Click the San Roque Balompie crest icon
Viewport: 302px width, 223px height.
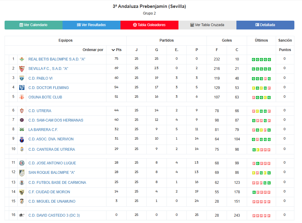pyautogui.click(x=22, y=173)
